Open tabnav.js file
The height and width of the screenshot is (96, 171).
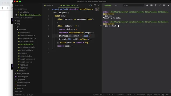point(24,65)
